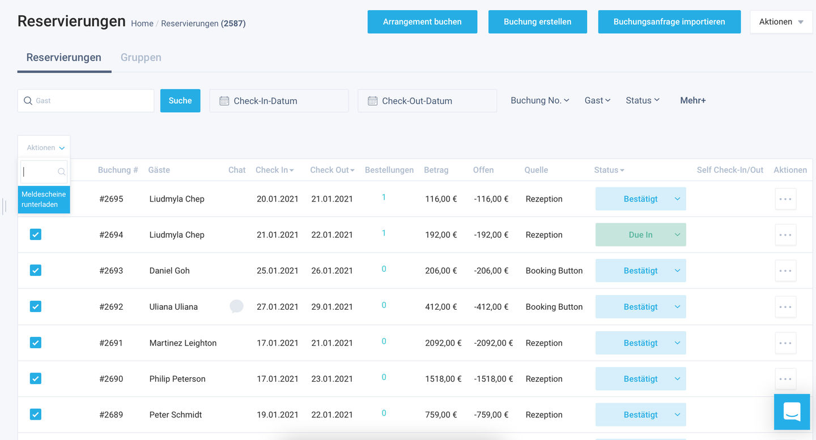Choose Meldescheine runterladen from Aktionen menu
816x440 pixels.
pos(44,199)
